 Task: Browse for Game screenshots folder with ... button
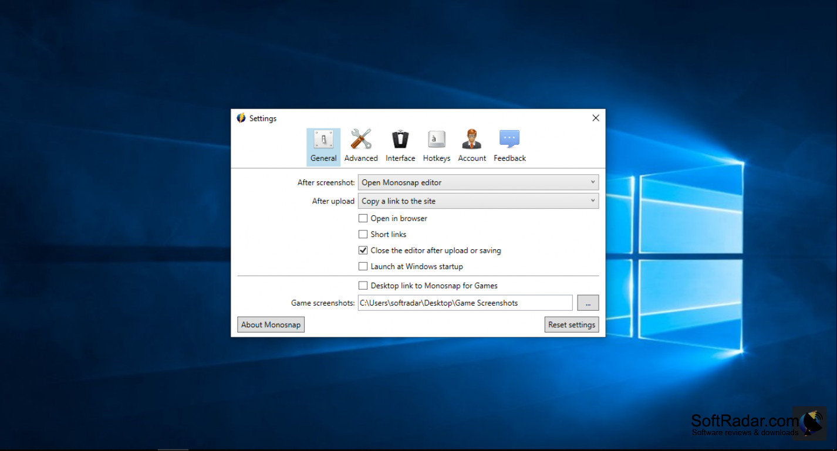click(x=588, y=303)
